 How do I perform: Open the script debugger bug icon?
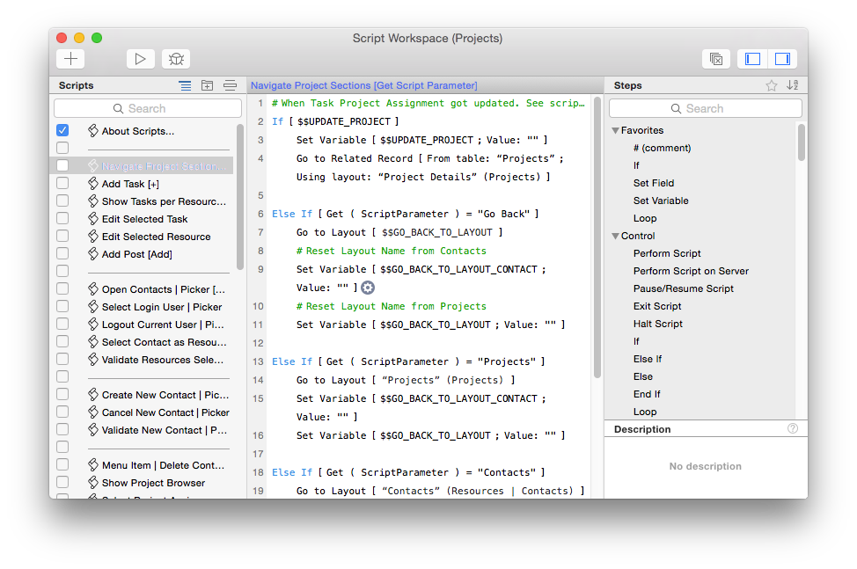pyautogui.click(x=176, y=59)
